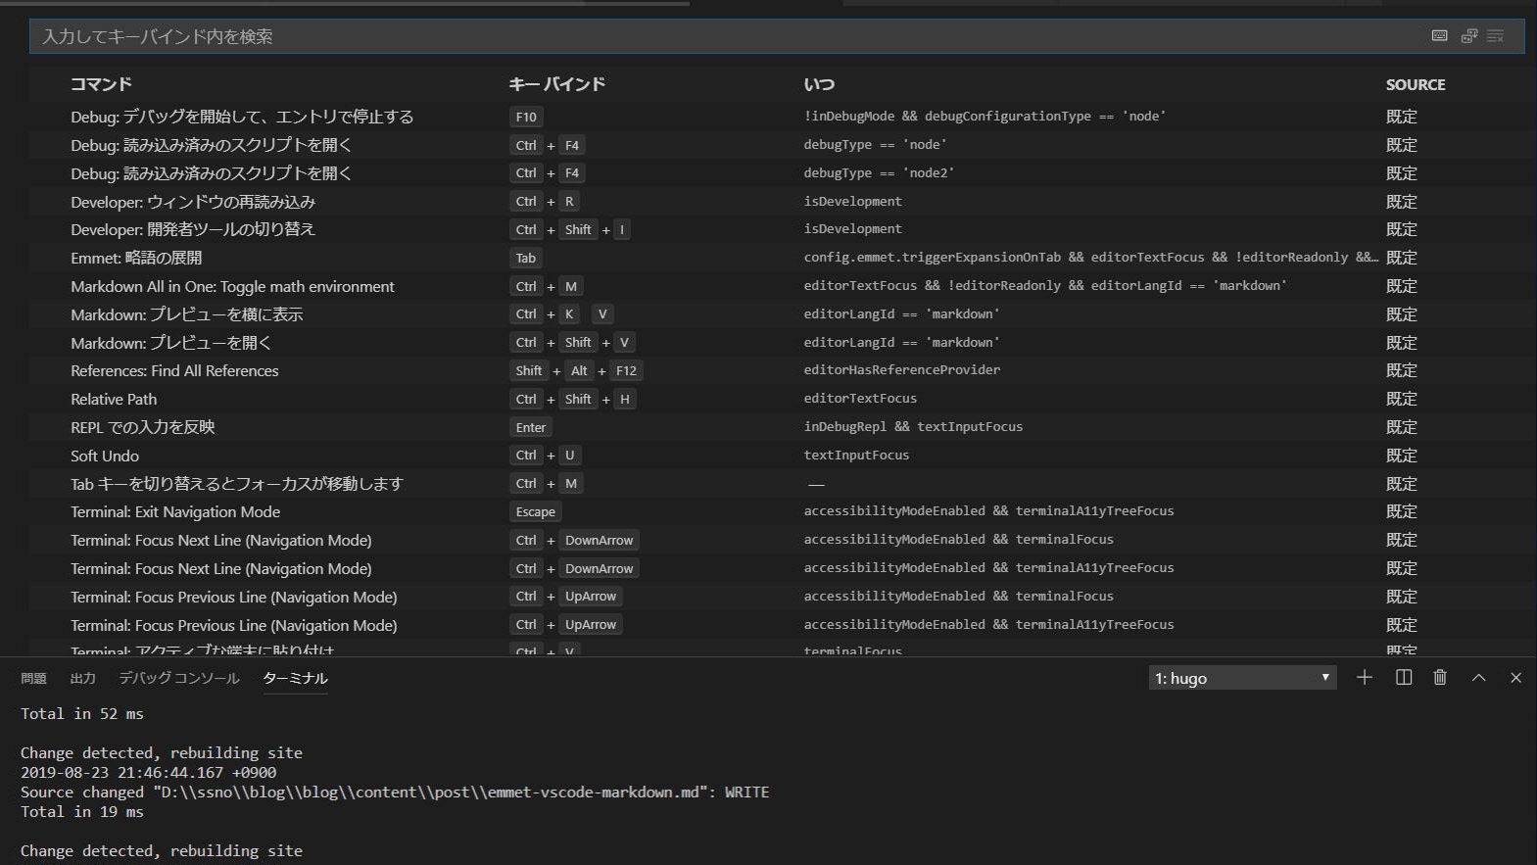Select 'Tab キーを切り替えるとフォーカスが移動します' row

tap(783, 484)
